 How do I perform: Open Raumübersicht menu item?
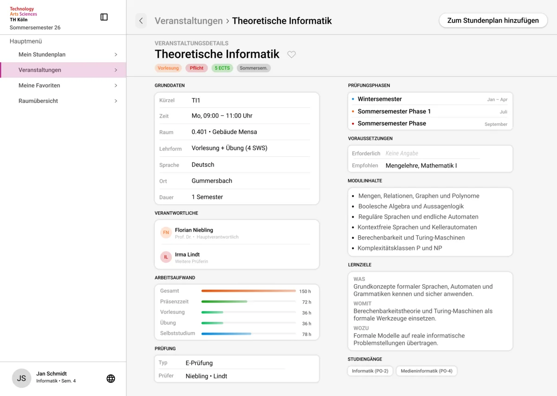[38, 101]
